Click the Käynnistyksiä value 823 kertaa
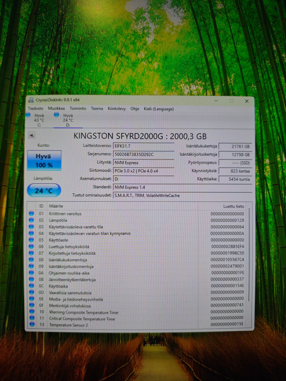 235,171
